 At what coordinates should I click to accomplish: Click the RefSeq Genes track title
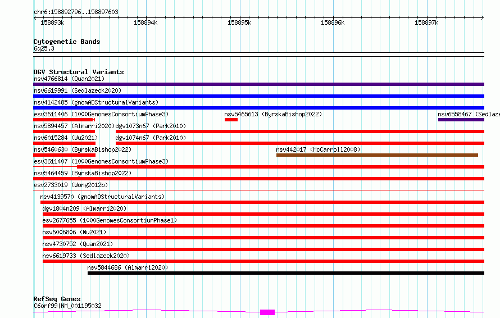click(57, 299)
